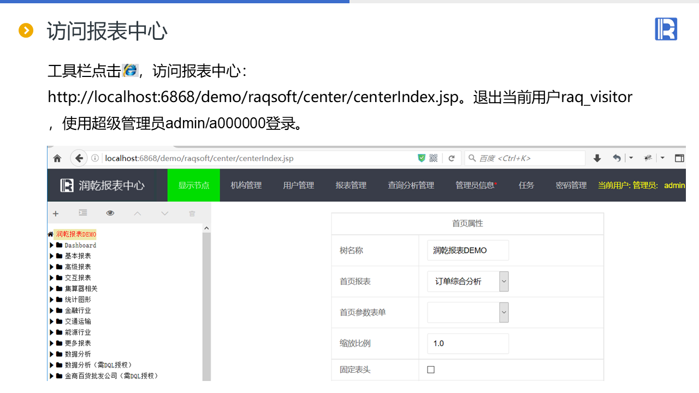The image size is (699, 393).
Task: Click the browser home icon
Action: pyautogui.click(x=57, y=158)
